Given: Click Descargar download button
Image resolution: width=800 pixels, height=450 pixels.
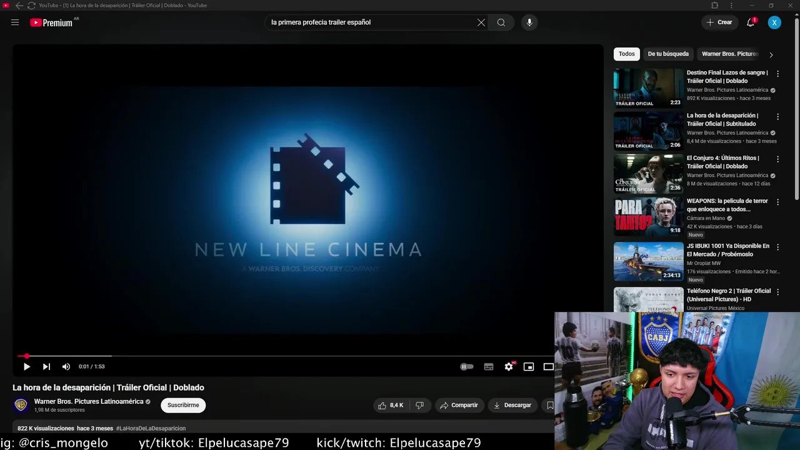Looking at the screenshot, I should 512,405.
